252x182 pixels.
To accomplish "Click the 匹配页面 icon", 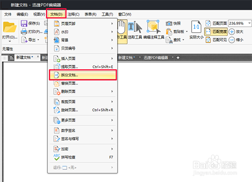I will coord(208,24).
